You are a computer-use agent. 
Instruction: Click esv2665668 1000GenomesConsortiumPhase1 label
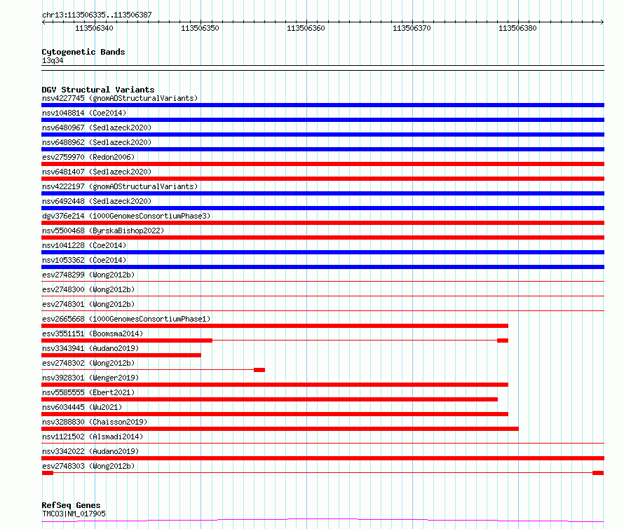[126, 319]
